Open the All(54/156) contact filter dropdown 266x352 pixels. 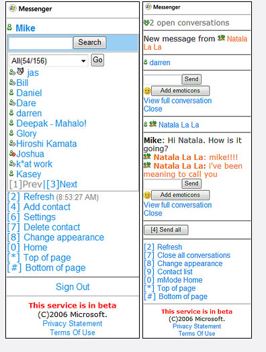click(x=48, y=60)
